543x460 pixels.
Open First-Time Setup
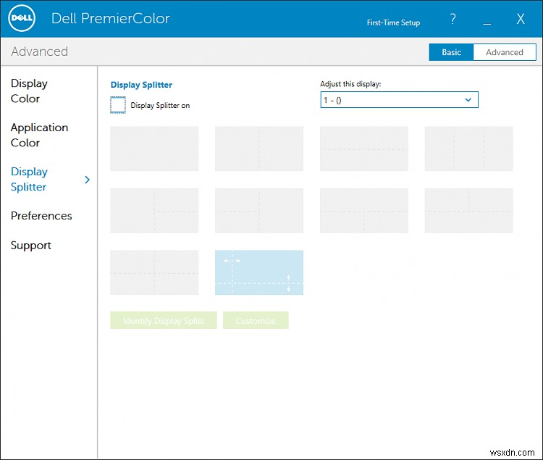point(393,22)
